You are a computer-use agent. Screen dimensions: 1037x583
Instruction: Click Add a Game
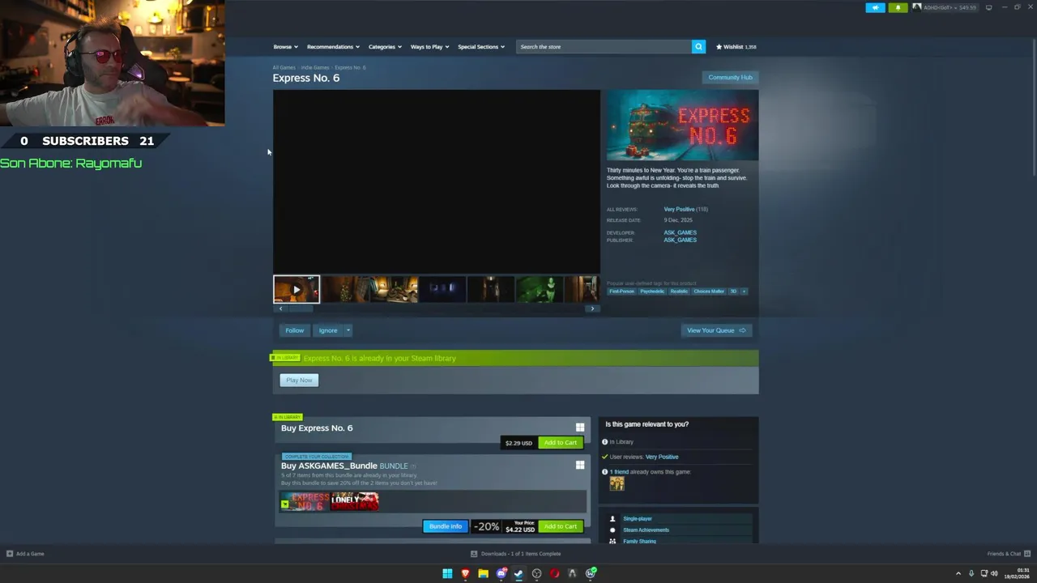tap(25, 554)
